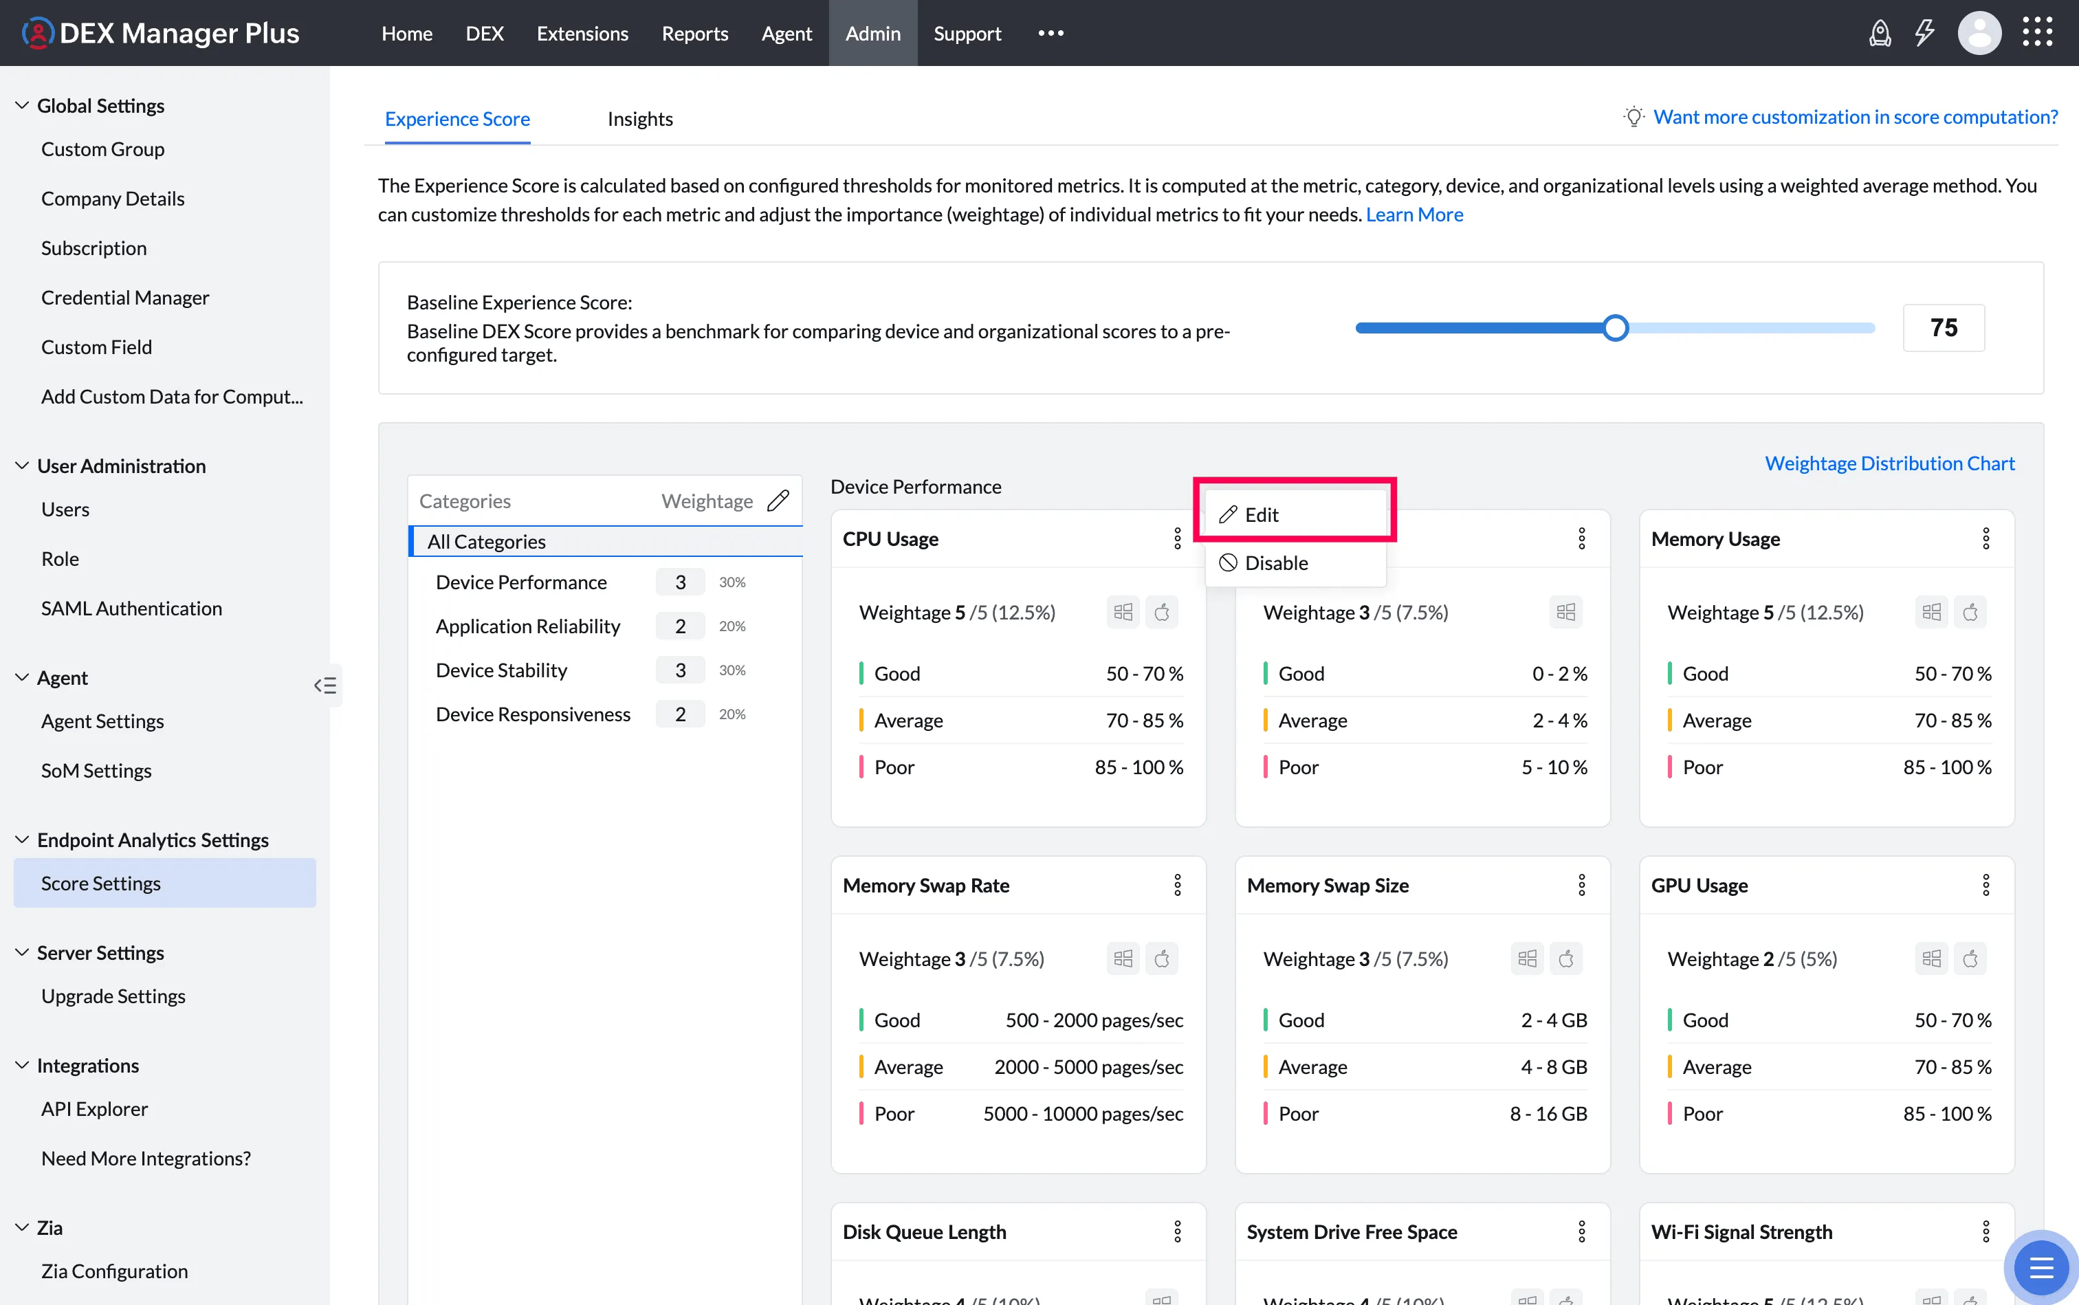The height and width of the screenshot is (1305, 2079).
Task: Collapse the Endpoint Analytics Settings section
Action: point(23,840)
